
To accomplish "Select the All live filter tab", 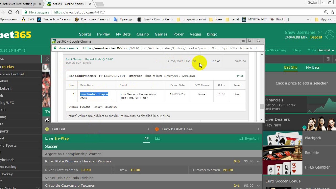I will (146, 138).
